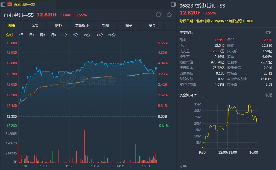Click the 周K period button

(x=43, y=35)
